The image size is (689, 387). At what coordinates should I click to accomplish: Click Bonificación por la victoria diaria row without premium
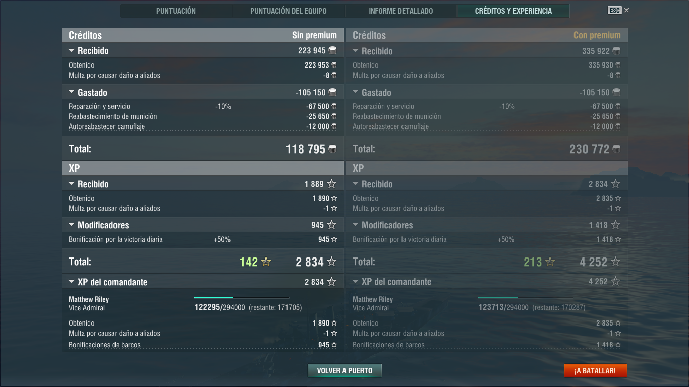click(x=203, y=239)
